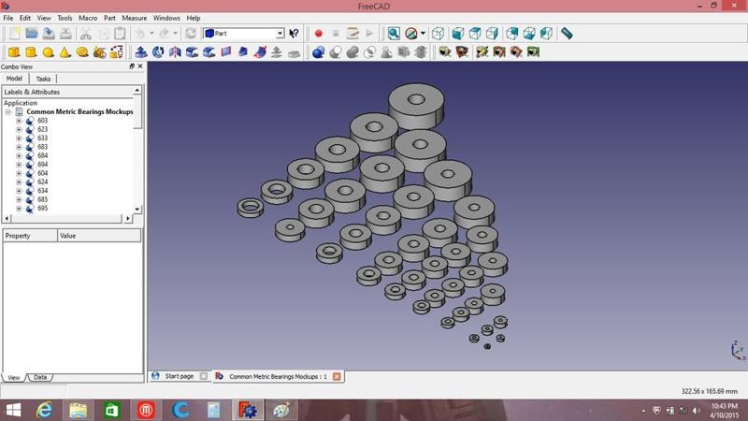Image resolution: width=748 pixels, height=421 pixels.
Task: Switch to Right view cube icon
Action: pos(493,34)
